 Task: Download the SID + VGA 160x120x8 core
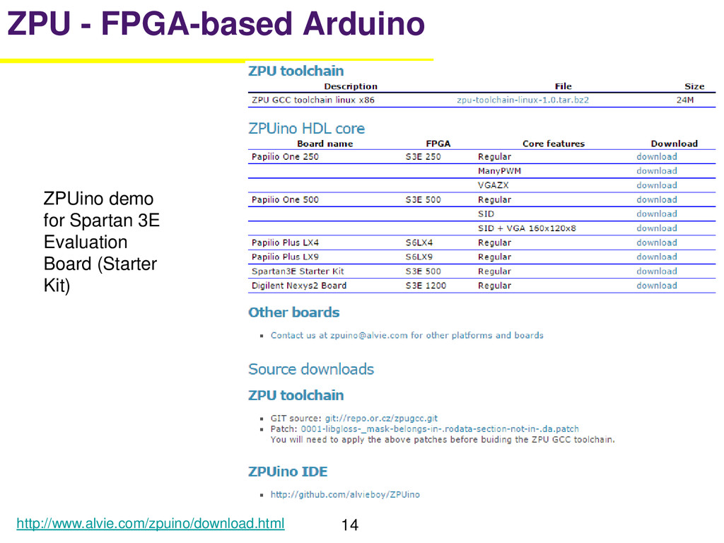click(657, 228)
